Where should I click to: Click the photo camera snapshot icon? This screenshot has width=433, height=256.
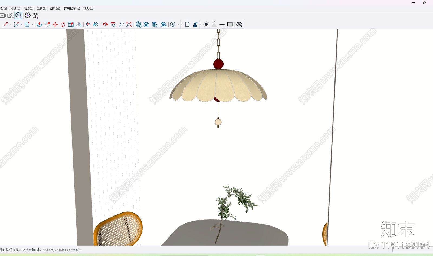point(10,15)
